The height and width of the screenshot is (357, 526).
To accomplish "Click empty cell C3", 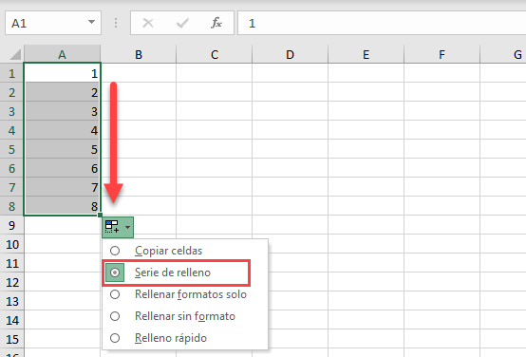I will point(215,111).
